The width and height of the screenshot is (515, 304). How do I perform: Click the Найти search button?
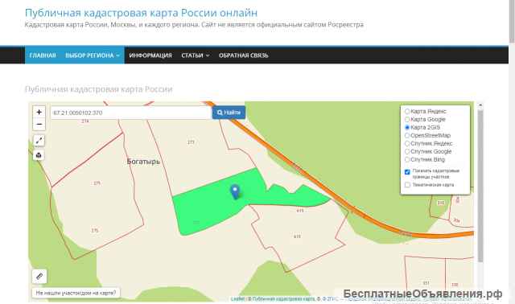229,113
